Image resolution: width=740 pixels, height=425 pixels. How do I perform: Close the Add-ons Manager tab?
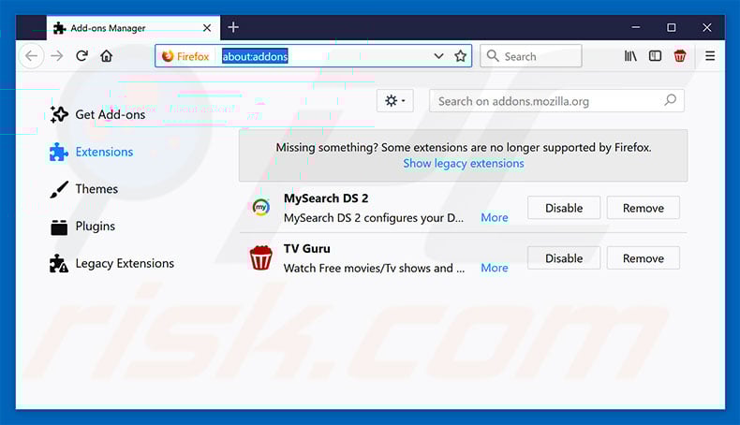point(207,28)
